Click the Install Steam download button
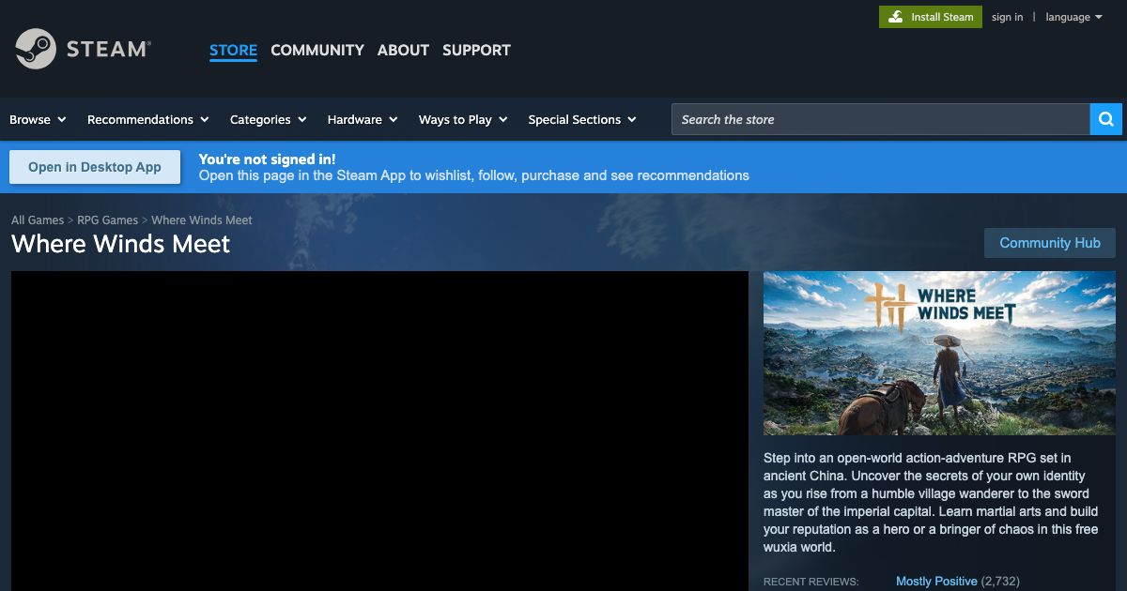The width and height of the screenshot is (1127, 591). (931, 17)
